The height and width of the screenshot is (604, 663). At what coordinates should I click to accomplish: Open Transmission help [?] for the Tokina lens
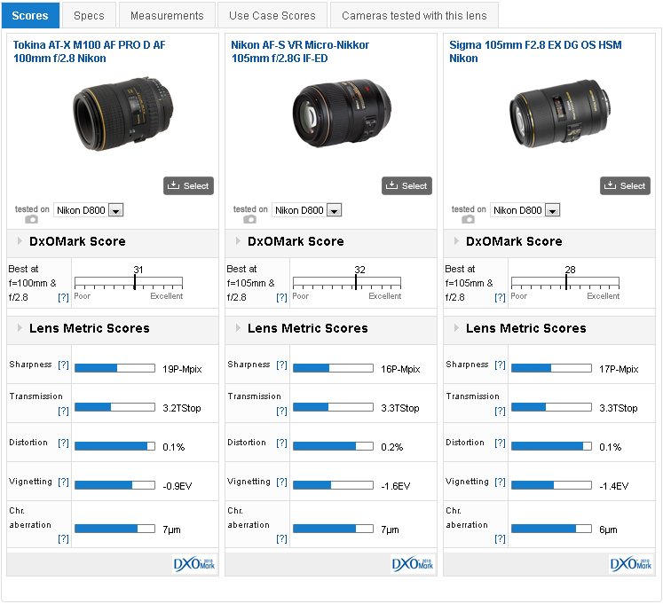63,412
